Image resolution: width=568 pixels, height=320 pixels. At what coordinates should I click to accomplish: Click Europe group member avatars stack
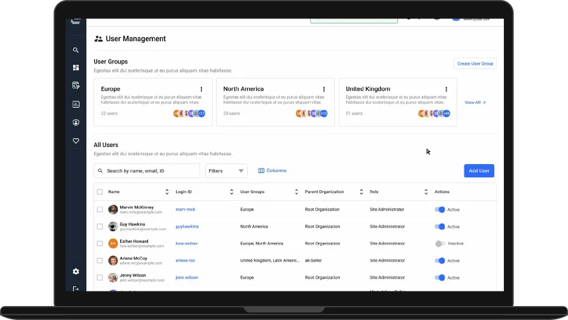[x=189, y=113]
